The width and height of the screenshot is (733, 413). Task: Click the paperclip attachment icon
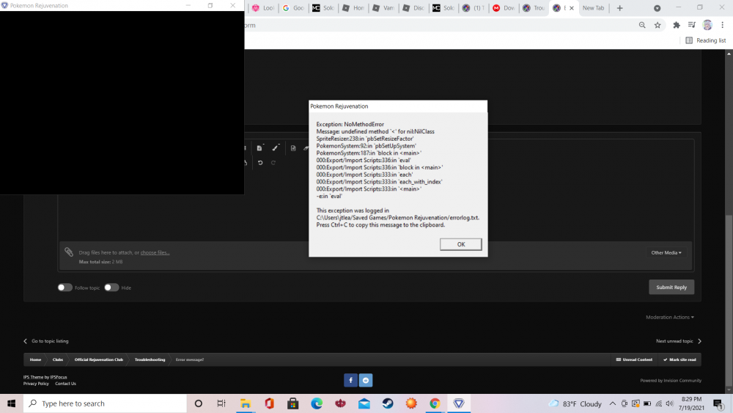pyautogui.click(x=69, y=252)
